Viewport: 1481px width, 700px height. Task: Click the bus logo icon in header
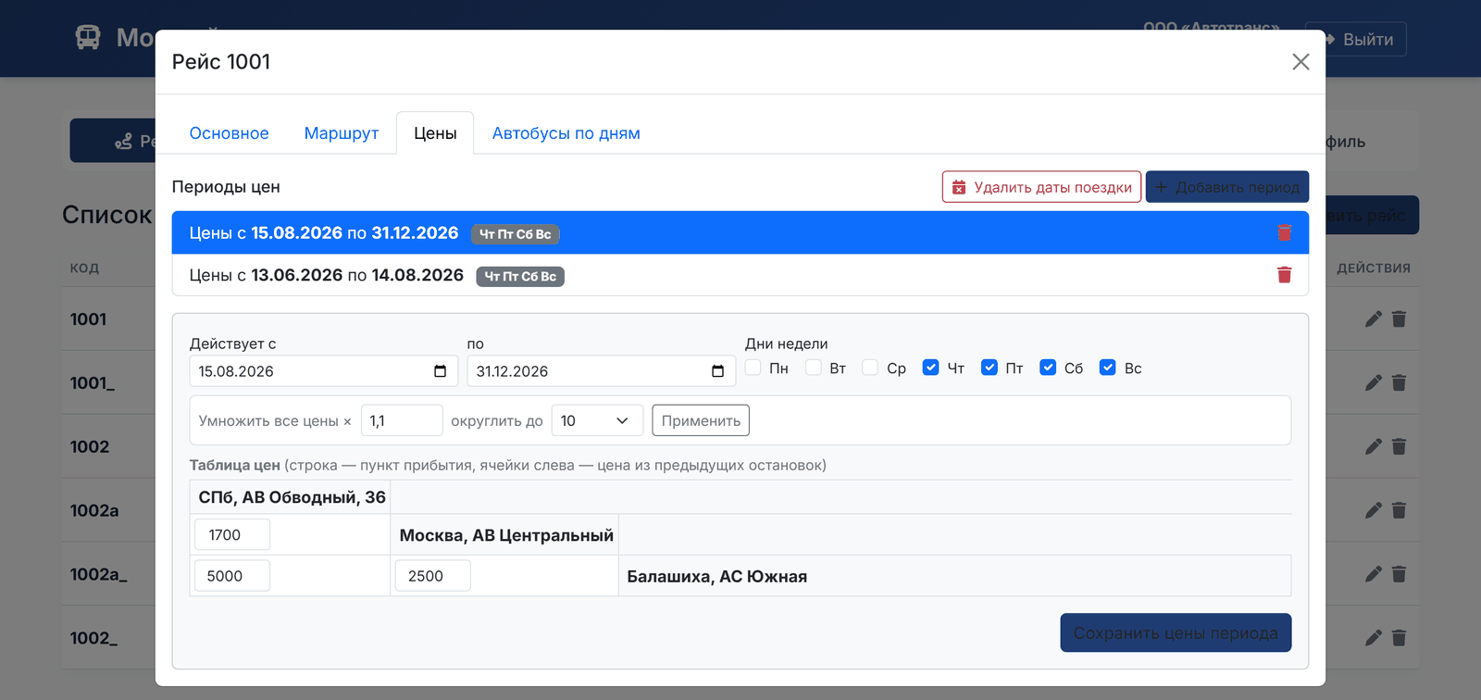tap(88, 38)
